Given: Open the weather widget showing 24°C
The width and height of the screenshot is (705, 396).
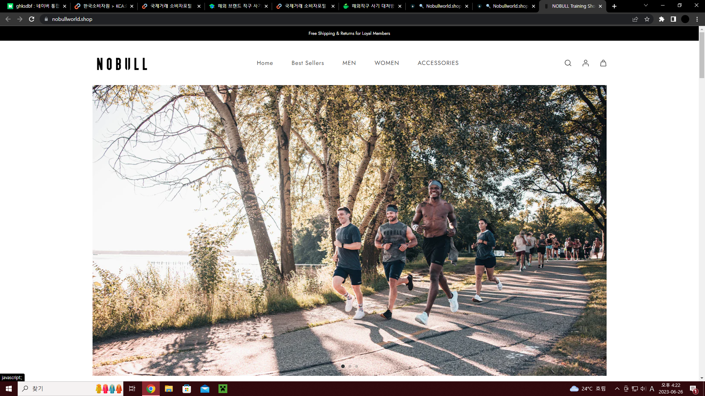Looking at the screenshot, I should [588, 389].
